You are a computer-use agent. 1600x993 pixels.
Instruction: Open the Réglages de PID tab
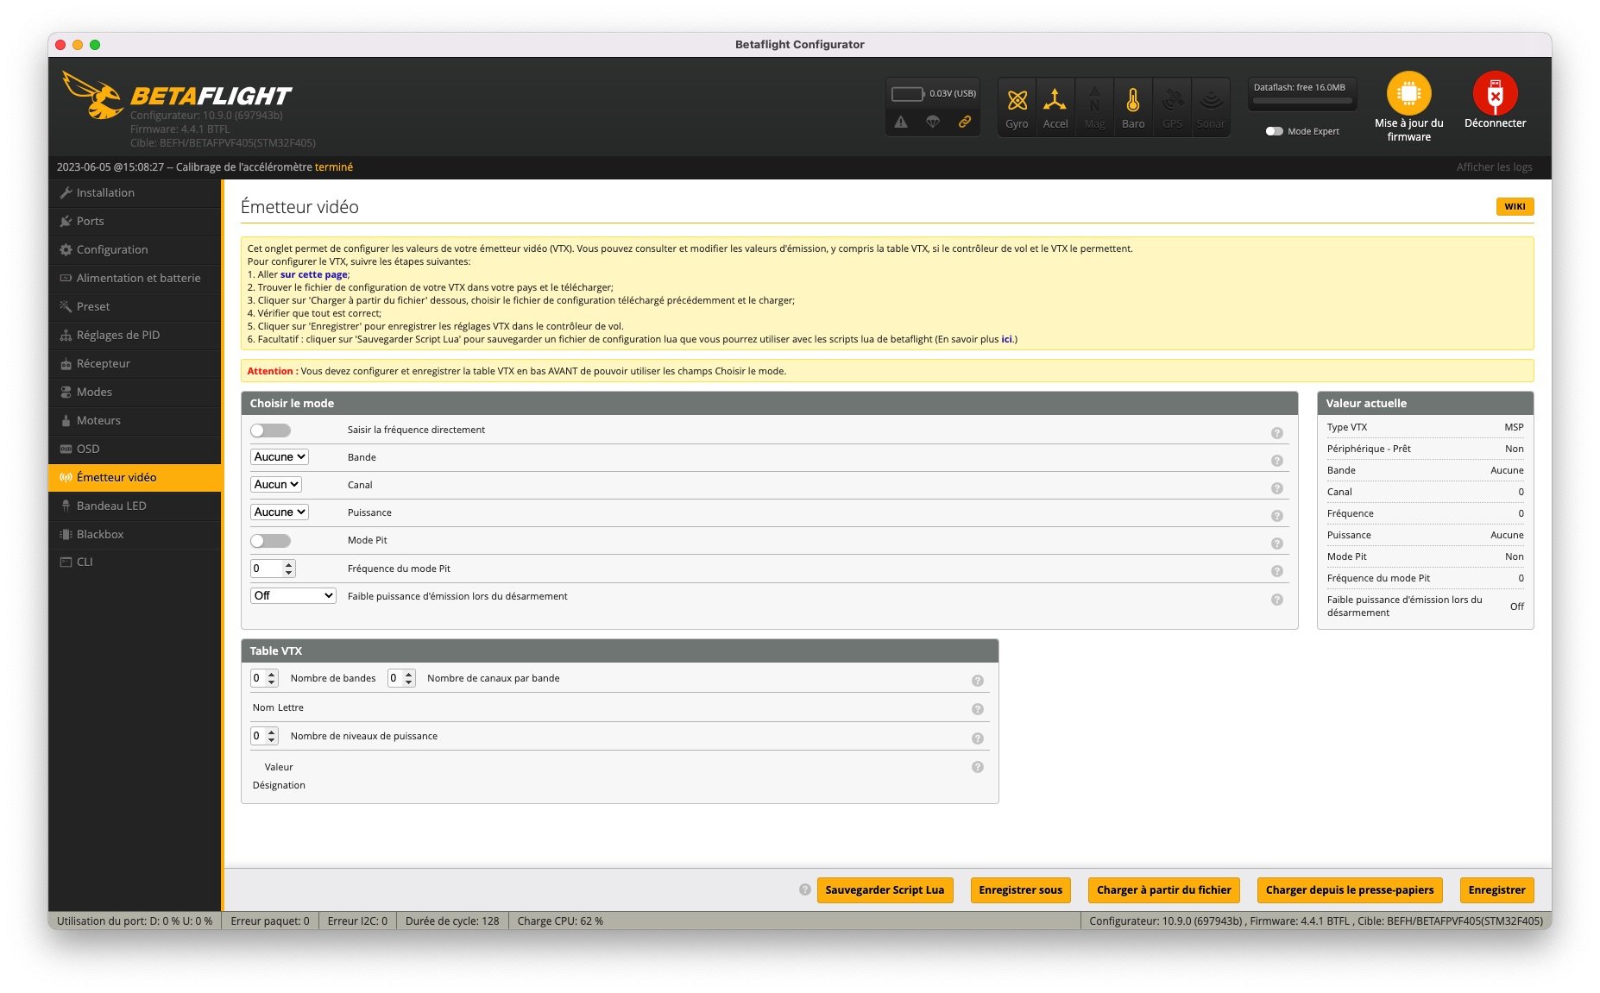tap(135, 335)
